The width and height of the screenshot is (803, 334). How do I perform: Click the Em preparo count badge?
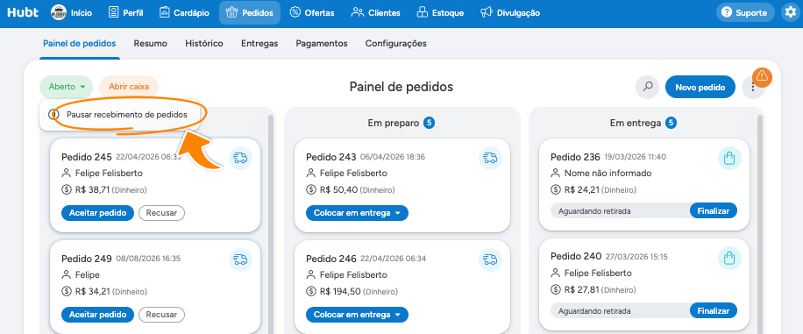pos(430,123)
